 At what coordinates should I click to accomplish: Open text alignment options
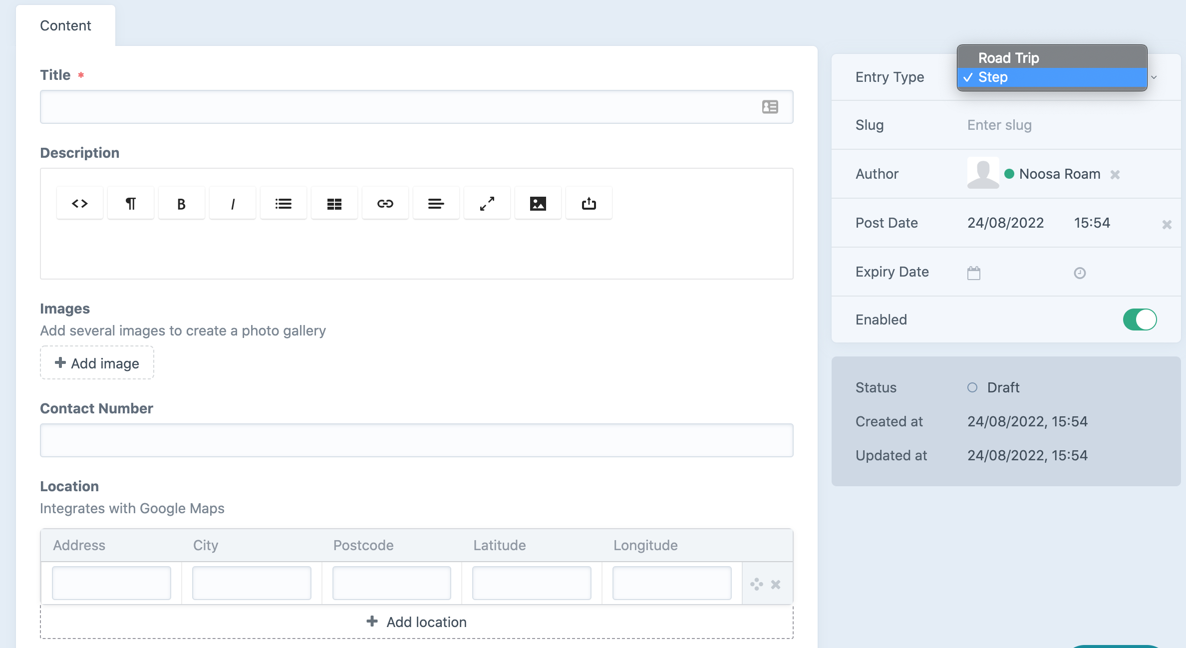click(x=436, y=203)
